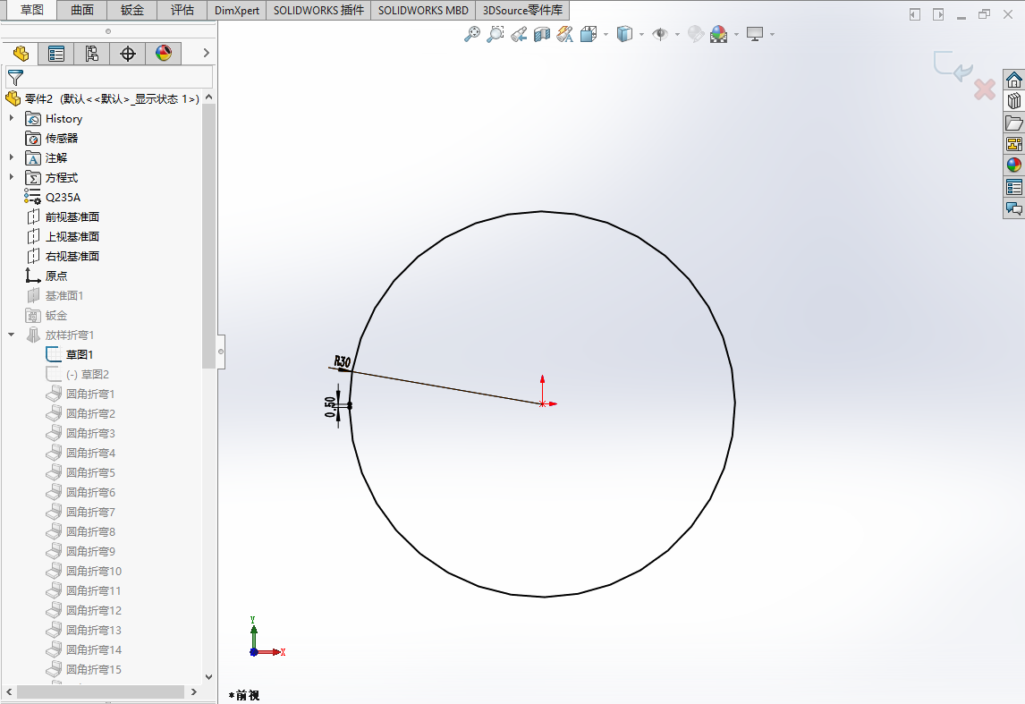The height and width of the screenshot is (704, 1025).
Task: Click the Dynamic Annotation Views icon
Action: tap(564, 34)
